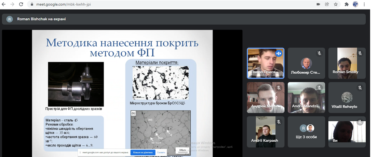The width and height of the screenshot is (379, 157).
Task: Click the browser forward arrow
Action: pyautogui.click(x=12, y=4)
